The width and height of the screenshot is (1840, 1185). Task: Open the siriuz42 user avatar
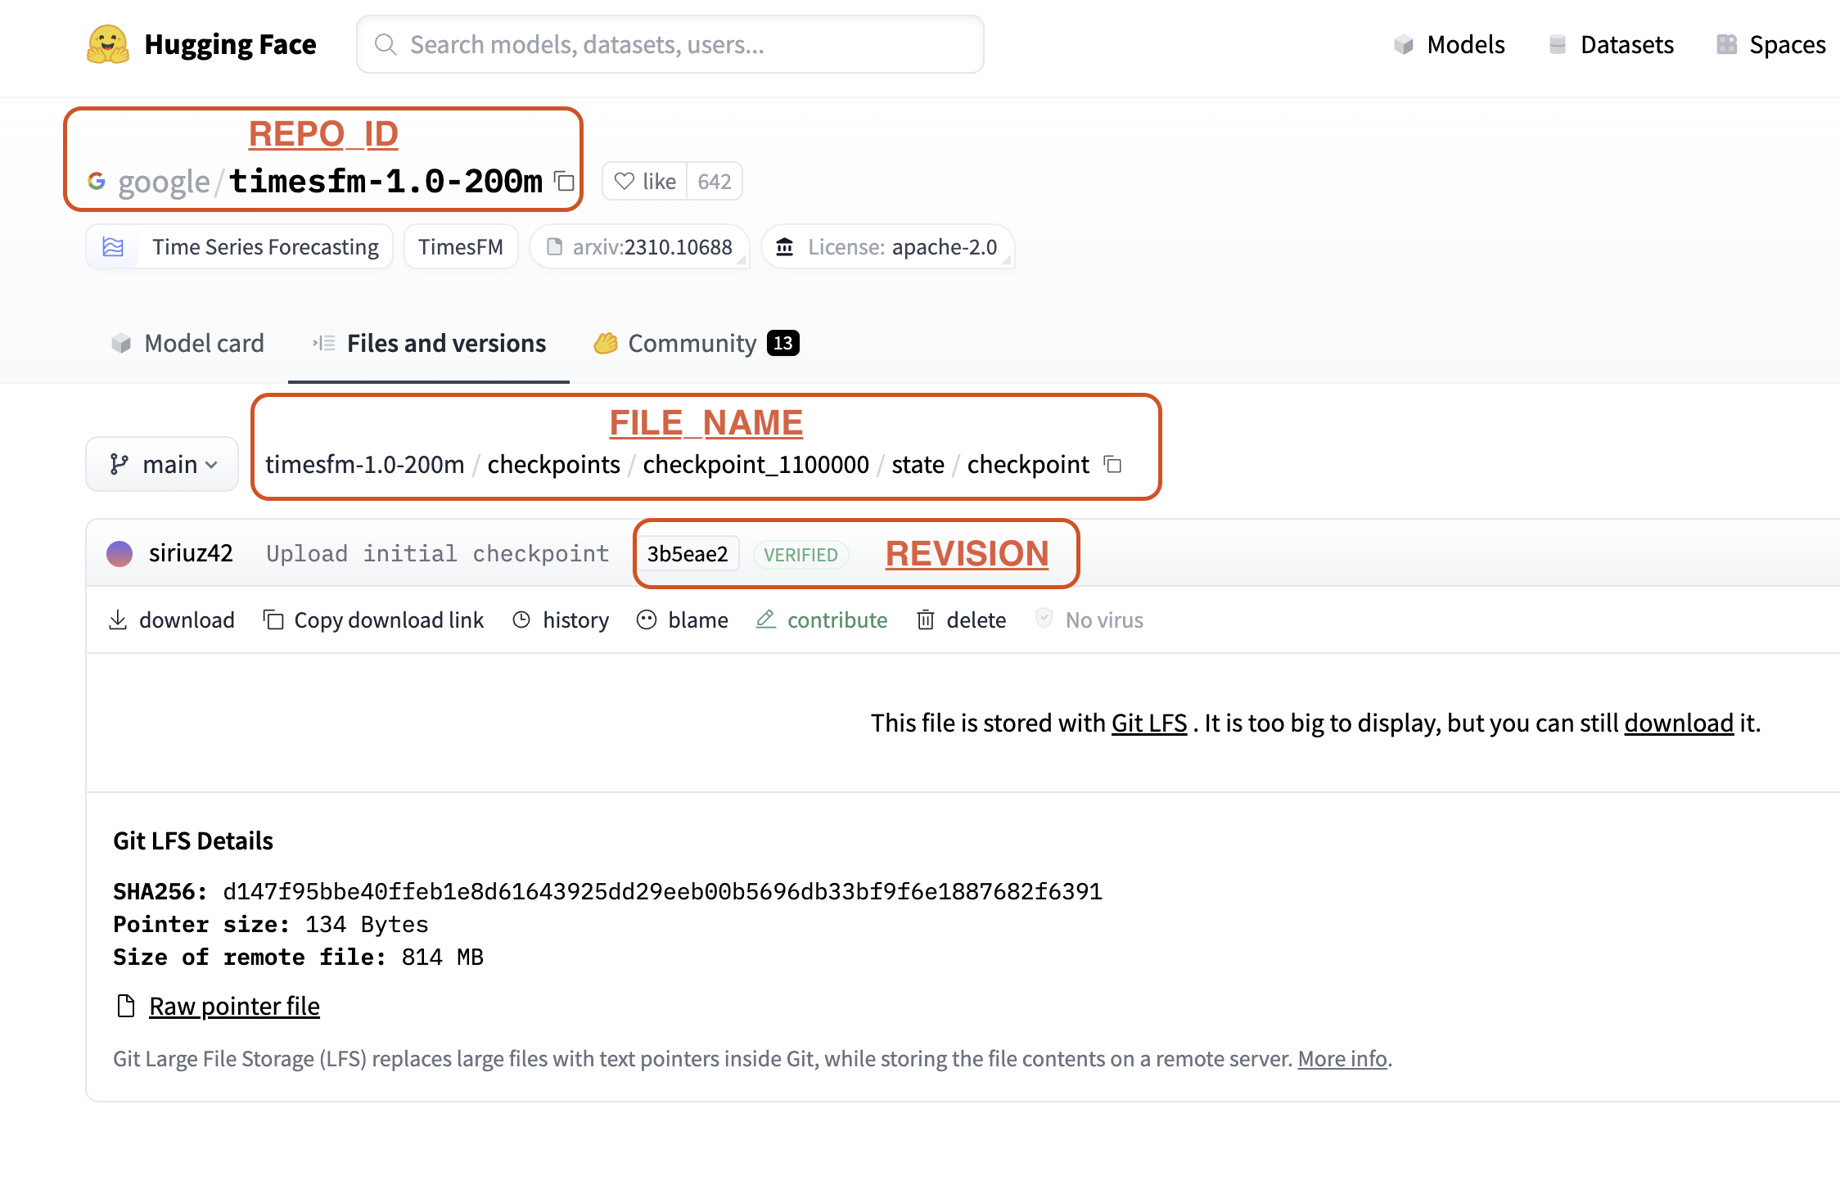coord(120,553)
